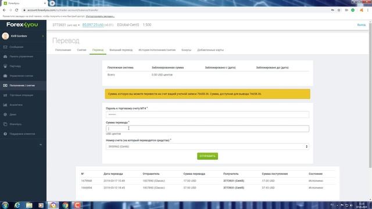This screenshot has width=372, height=209.
Task: Open File Explorer folder in taskbar
Action: click(29, 205)
